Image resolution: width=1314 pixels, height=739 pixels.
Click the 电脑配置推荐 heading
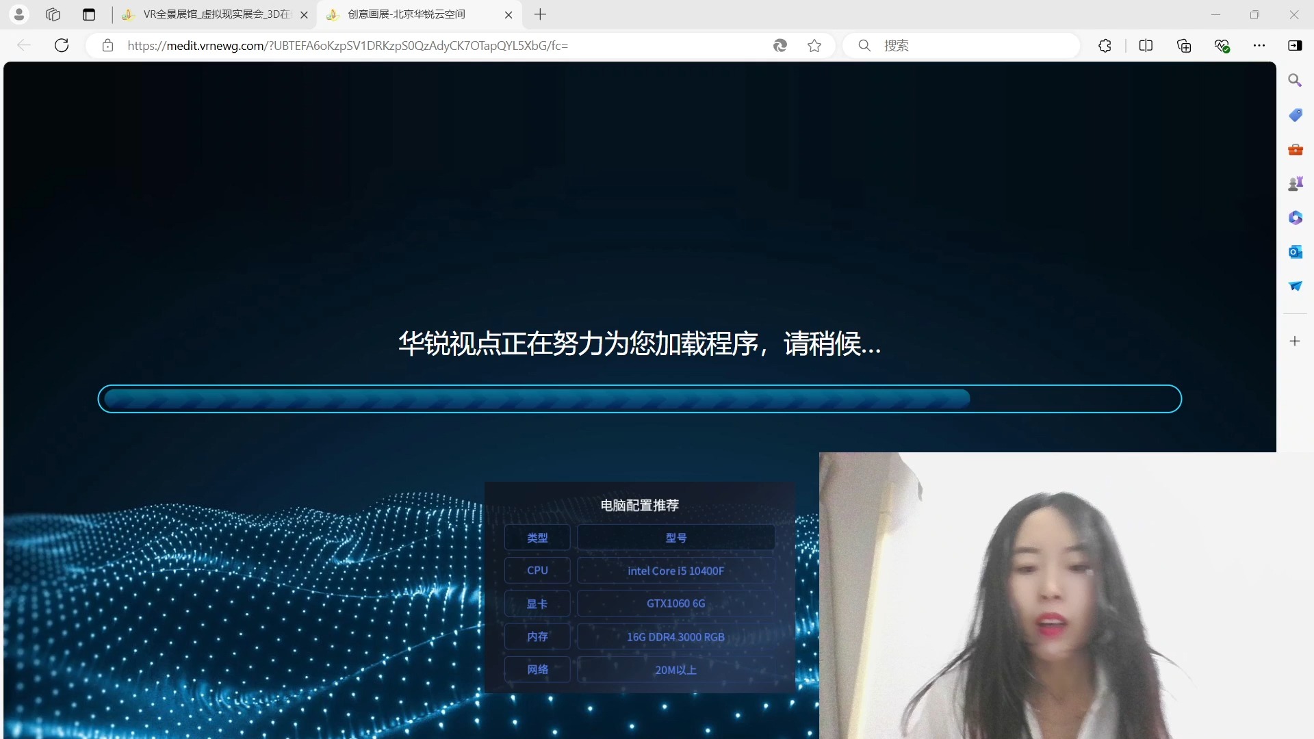click(x=639, y=505)
